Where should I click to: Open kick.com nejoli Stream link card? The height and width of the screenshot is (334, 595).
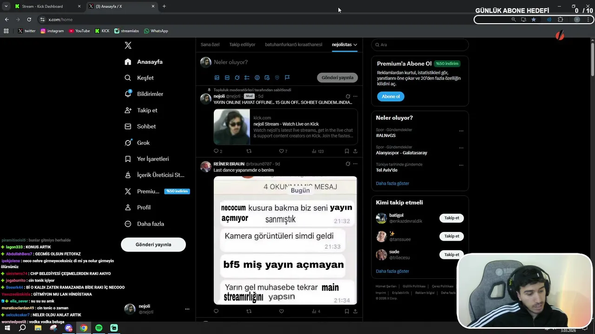285,127
